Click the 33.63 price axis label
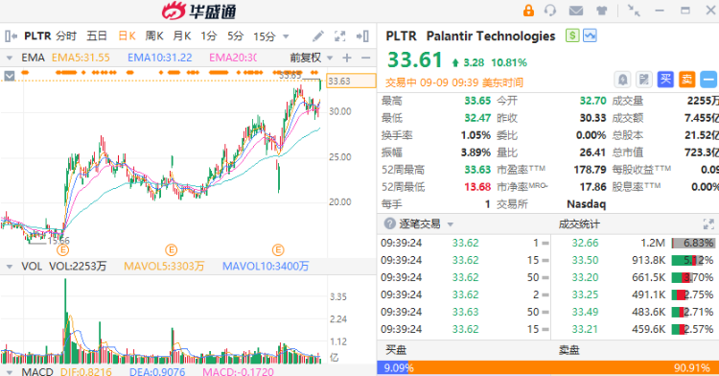 point(351,82)
